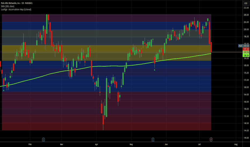Screen dimensions: 250x147
Task: Click the 144.00 price axis label
Action: tap(246, 131)
